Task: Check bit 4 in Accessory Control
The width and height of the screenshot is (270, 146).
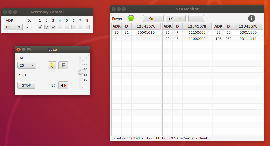Action: tap(60, 27)
